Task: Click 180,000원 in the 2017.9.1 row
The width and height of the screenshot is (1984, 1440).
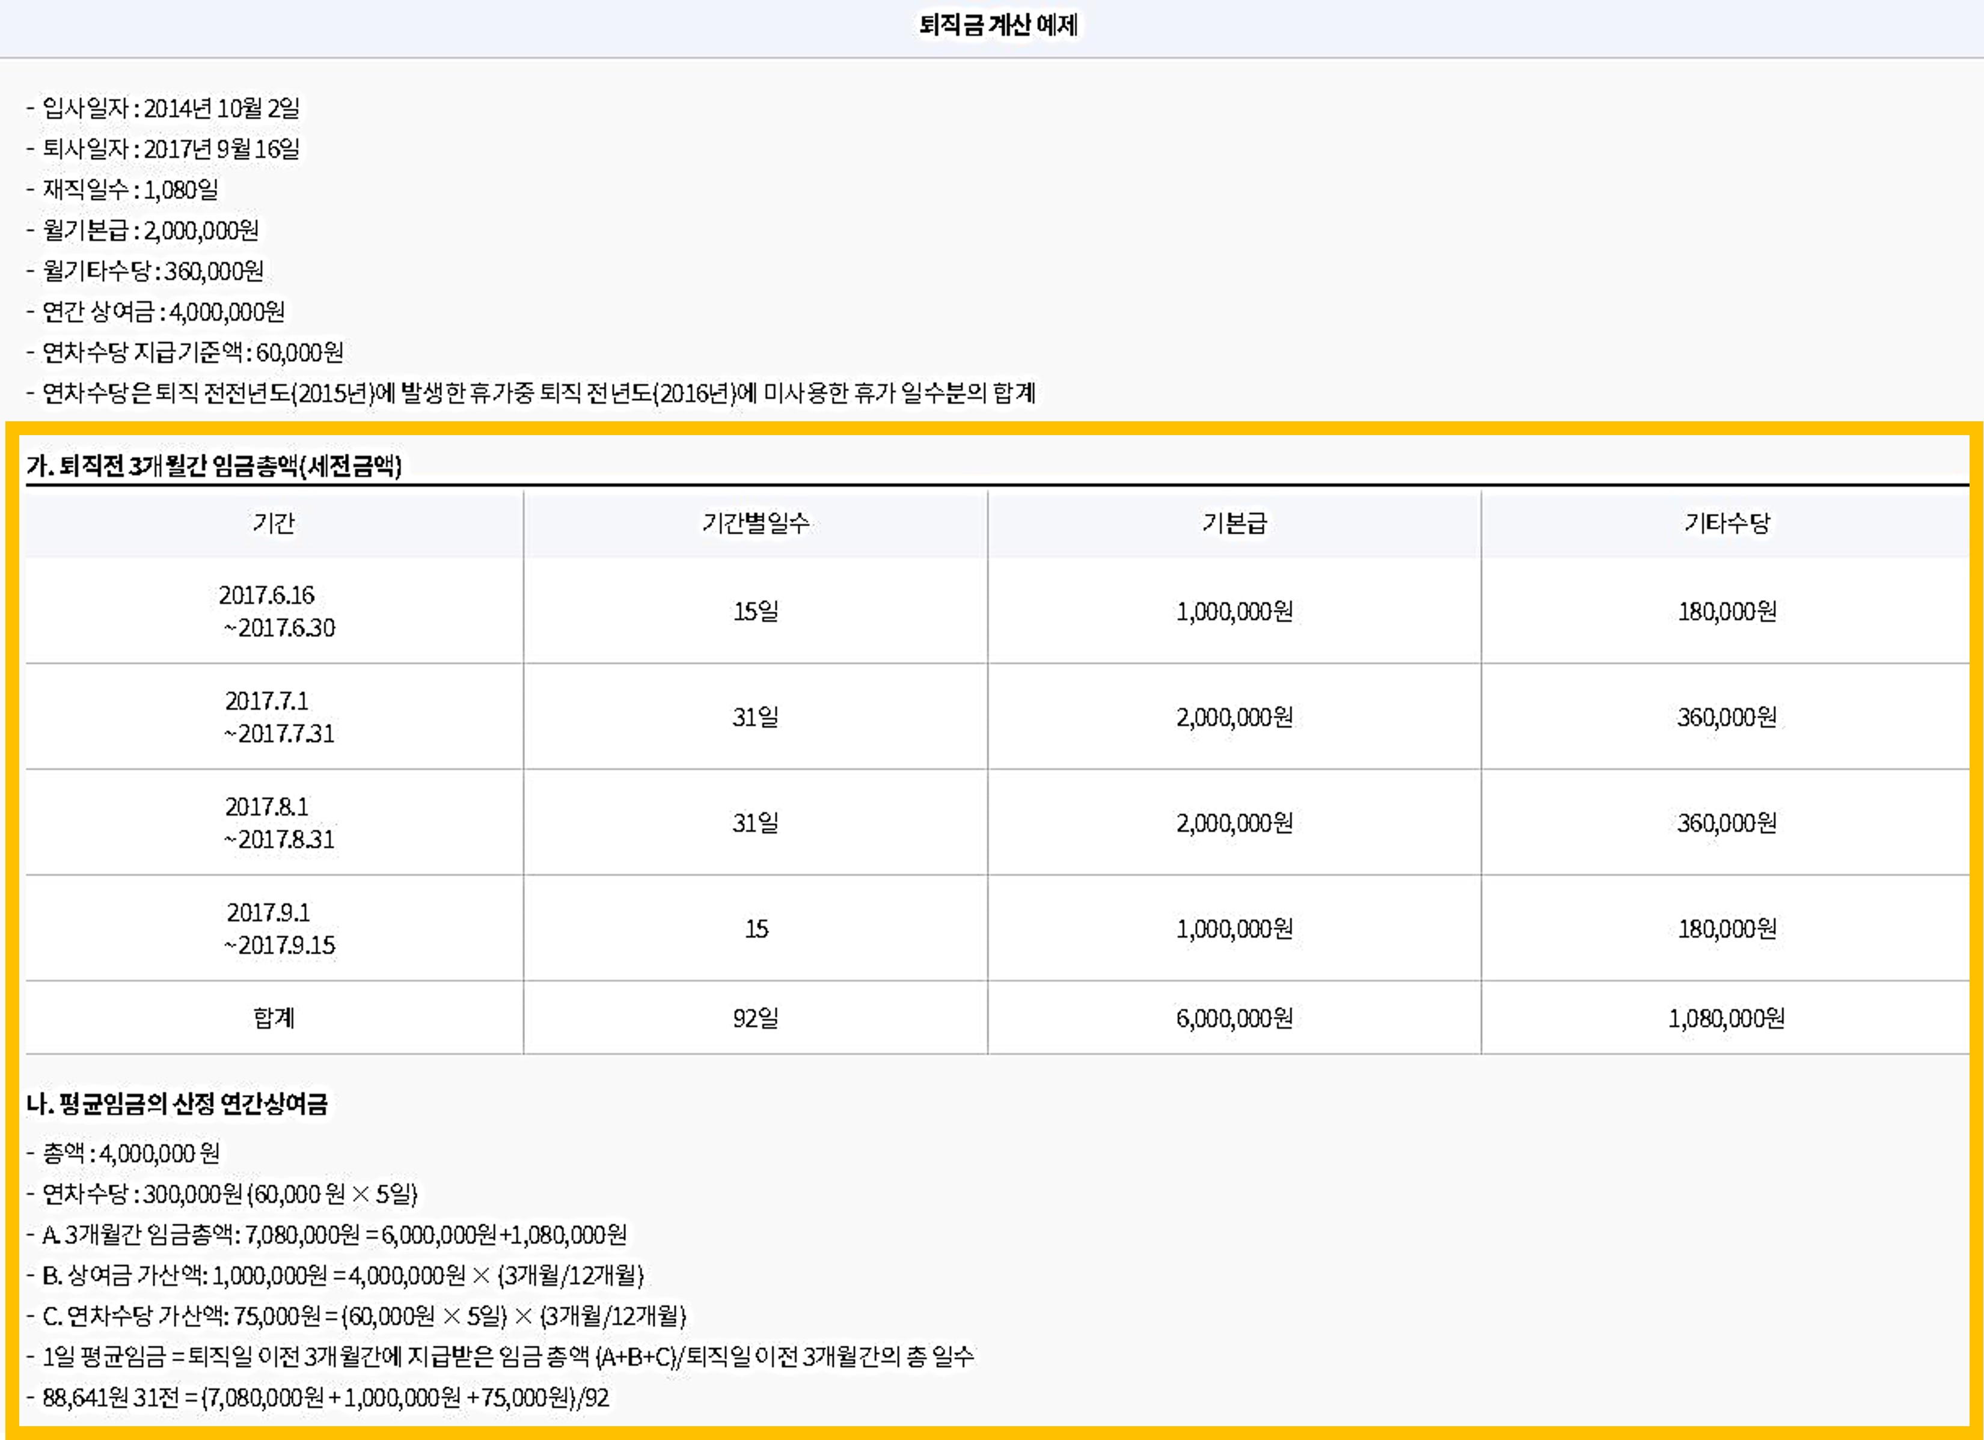Action: [1727, 929]
